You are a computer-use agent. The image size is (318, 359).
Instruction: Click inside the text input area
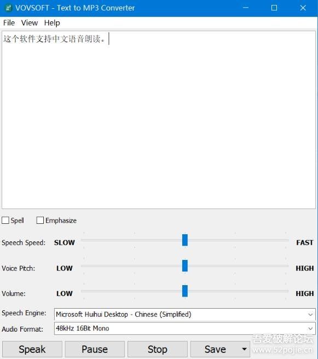tap(159, 120)
